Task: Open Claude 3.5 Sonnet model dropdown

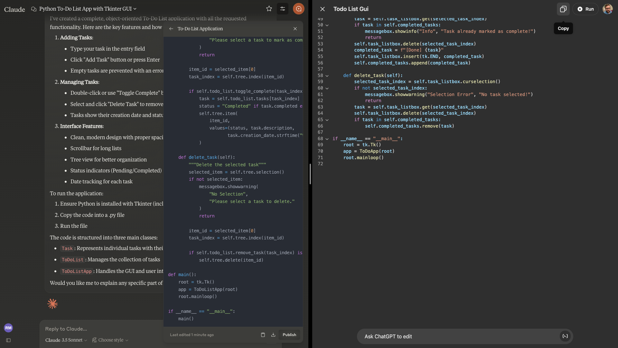Action: (x=66, y=340)
